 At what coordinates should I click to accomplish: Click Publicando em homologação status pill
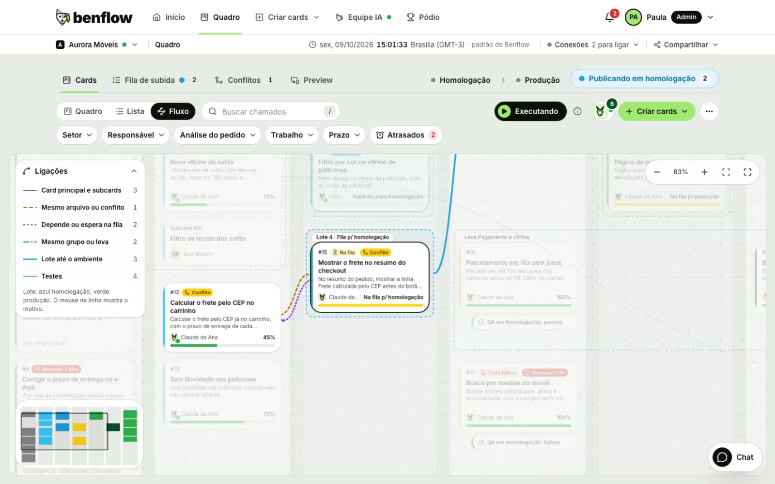coord(644,78)
